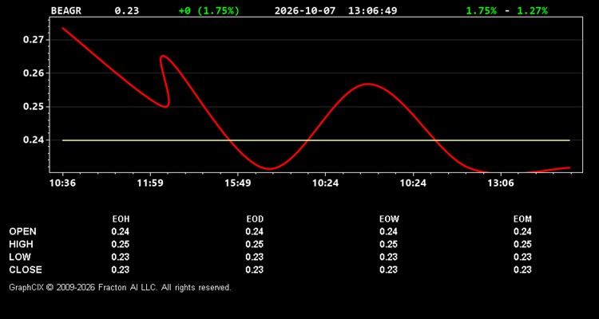Click the HIGH value under EOM
The width and height of the screenshot is (599, 319).
click(522, 244)
